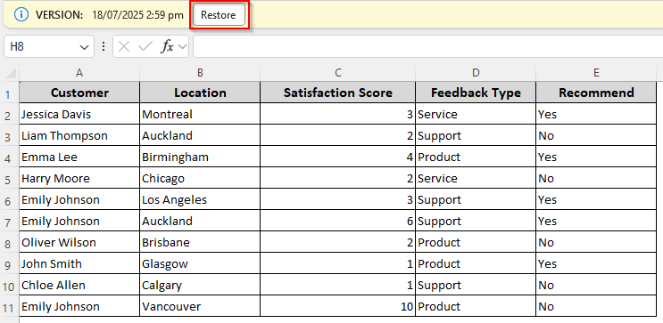Select row 11 header
This screenshot has width=663, height=323.
[9, 307]
